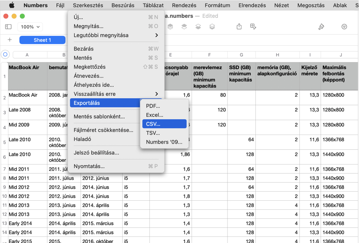
Task: Open the Ablak menu
Action: tap(340, 5)
